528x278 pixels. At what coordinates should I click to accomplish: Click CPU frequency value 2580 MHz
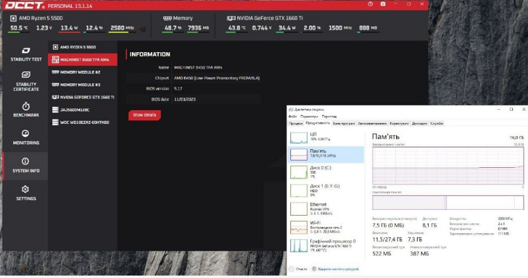pyautogui.click(x=122, y=28)
